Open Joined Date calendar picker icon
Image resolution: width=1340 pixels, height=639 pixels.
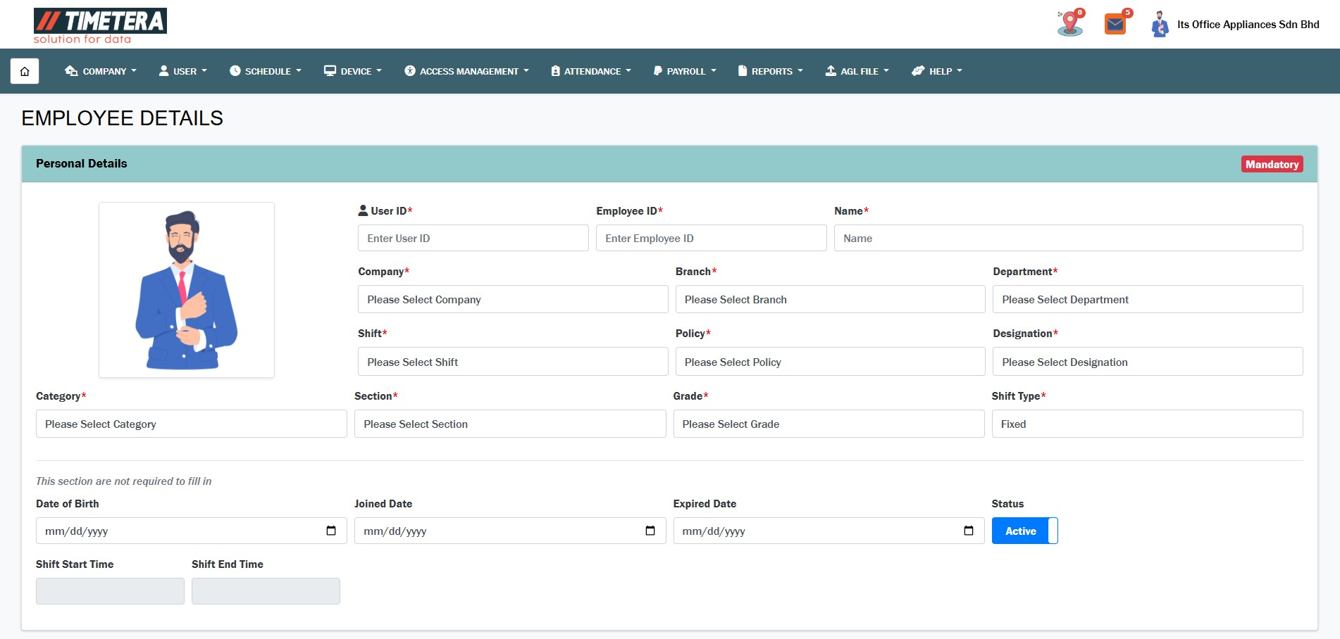click(650, 531)
